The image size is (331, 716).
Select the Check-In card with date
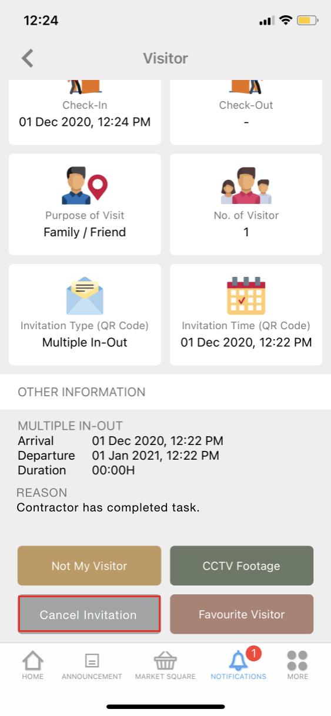pyautogui.click(x=85, y=112)
